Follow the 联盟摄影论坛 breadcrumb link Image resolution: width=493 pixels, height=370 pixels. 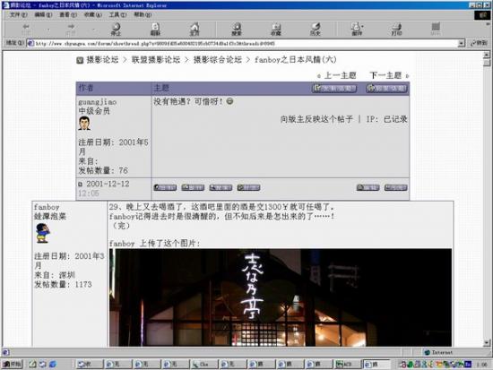tap(156, 60)
